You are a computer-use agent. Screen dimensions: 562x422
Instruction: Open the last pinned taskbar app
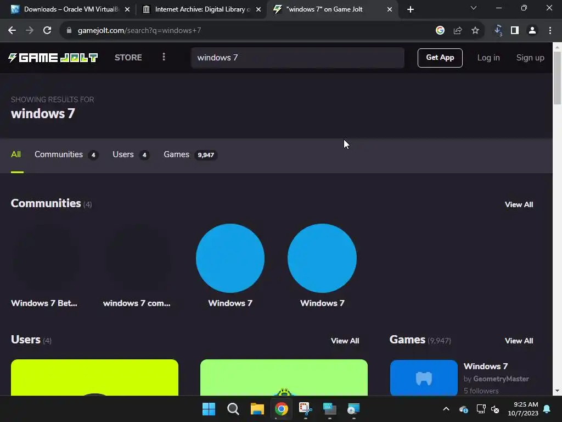point(353,409)
